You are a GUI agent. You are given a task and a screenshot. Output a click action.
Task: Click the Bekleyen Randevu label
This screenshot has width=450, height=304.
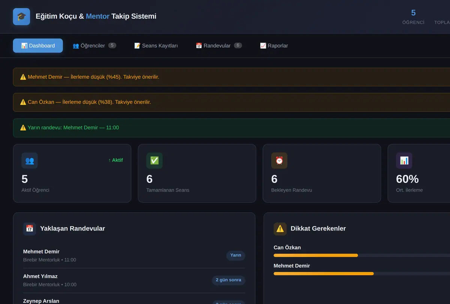(291, 190)
